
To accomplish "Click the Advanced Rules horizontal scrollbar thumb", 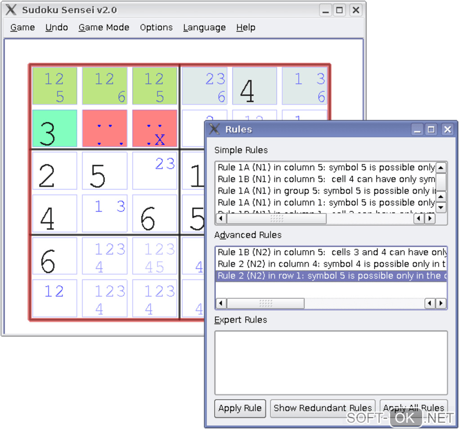I will (265, 303).
